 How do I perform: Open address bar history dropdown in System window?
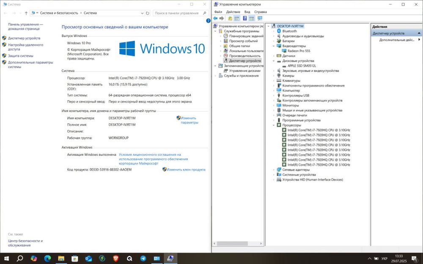pos(142,13)
